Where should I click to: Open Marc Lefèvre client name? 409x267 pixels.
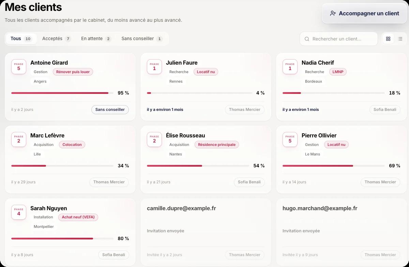[x=47, y=135]
